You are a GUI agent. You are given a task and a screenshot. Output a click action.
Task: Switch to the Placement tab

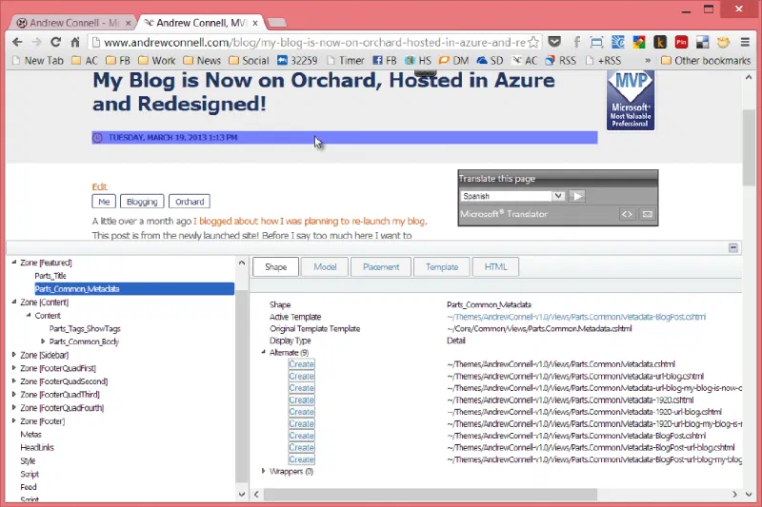point(380,267)
